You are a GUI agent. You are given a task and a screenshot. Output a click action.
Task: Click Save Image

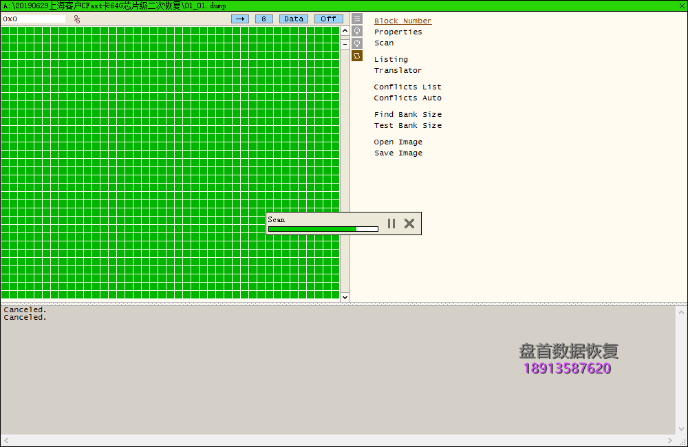click(x=398, y=153)
